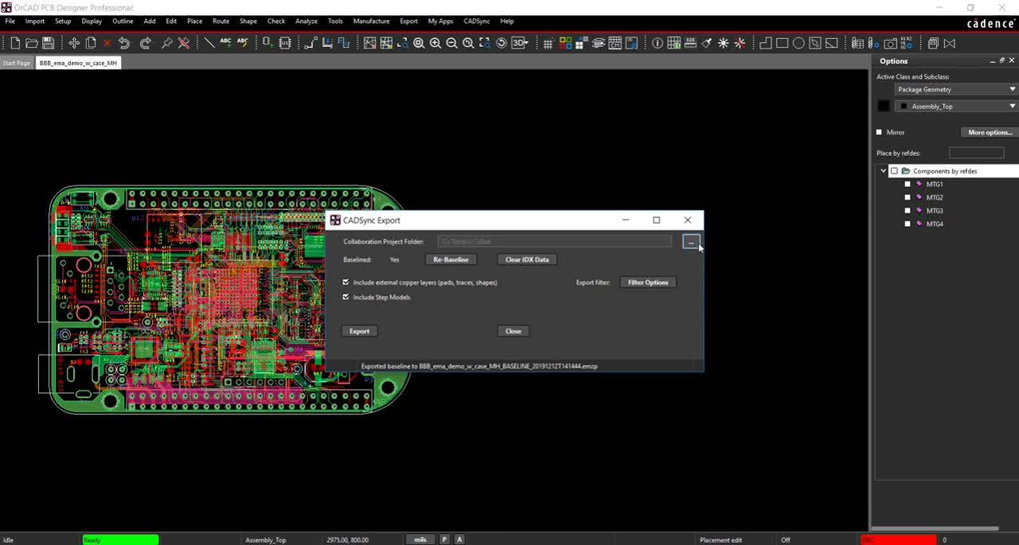The width and height of the screenshot is (1019, 545).
Task: Click the Undo arrow icon
Action: coord(124,43)
